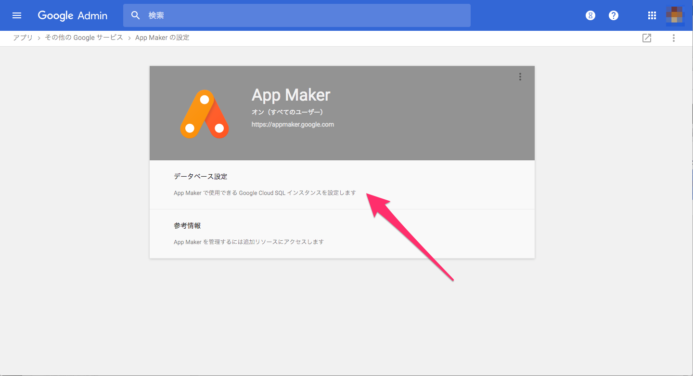Open the page-level three-dot menu
This screenshot has width=693, height=376.
pos(674,38)
